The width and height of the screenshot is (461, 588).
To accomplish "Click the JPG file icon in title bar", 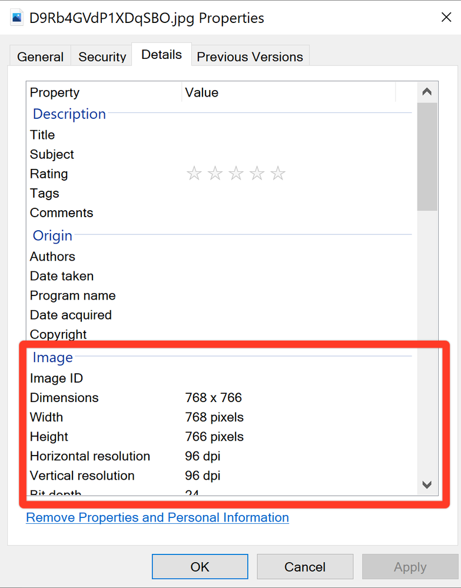I will click(x=16, y=18).
